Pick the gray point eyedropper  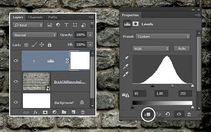(126, 66)
